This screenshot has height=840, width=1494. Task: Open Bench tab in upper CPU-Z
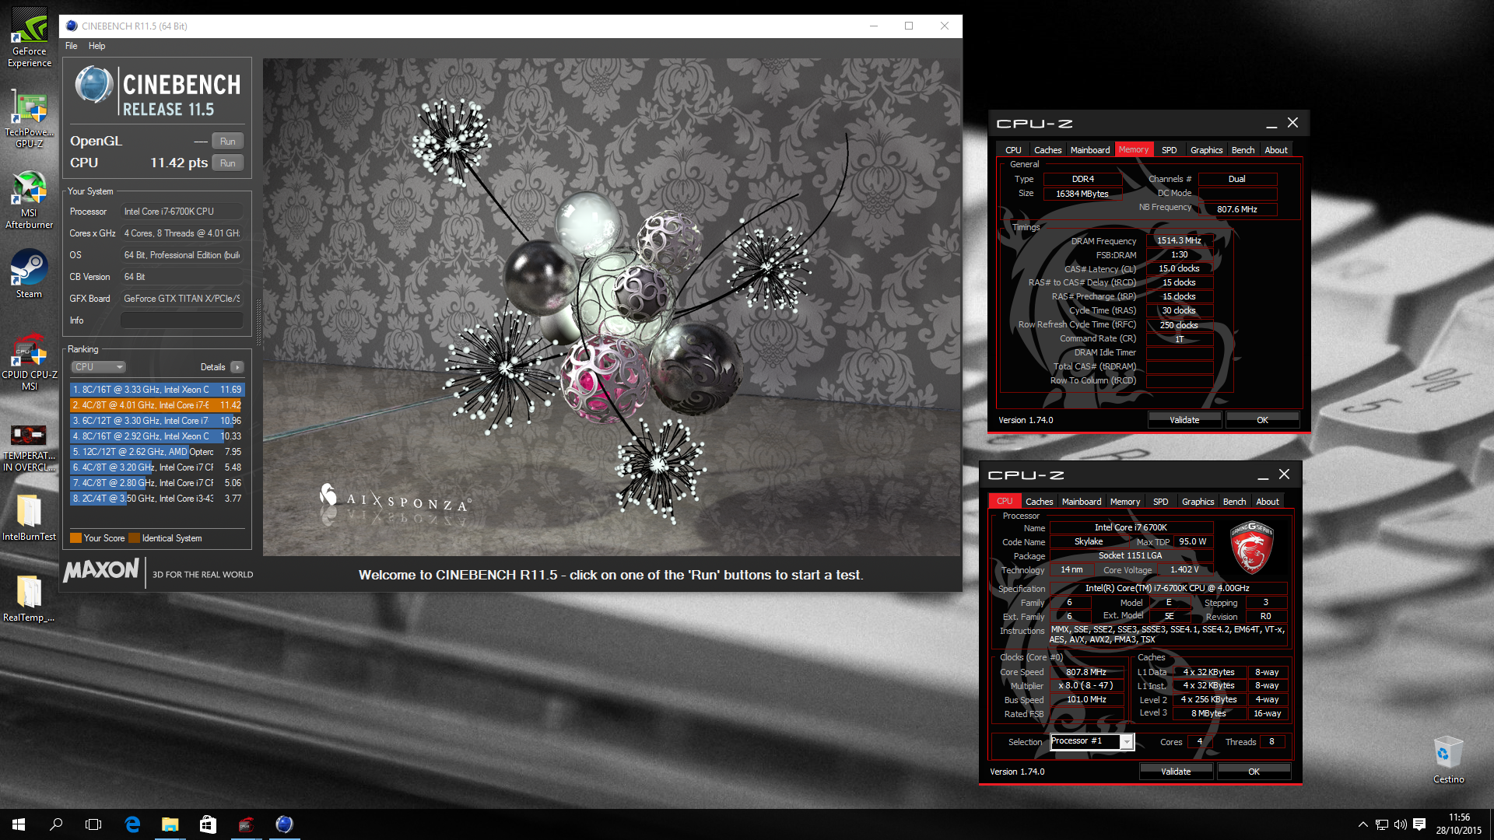coord(1243,150)
